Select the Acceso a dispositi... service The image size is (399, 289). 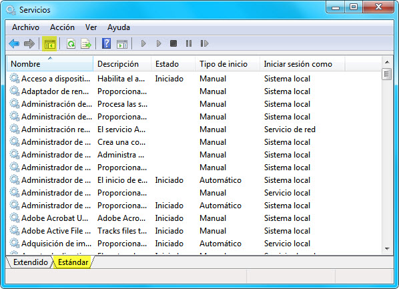coord(55,79)
